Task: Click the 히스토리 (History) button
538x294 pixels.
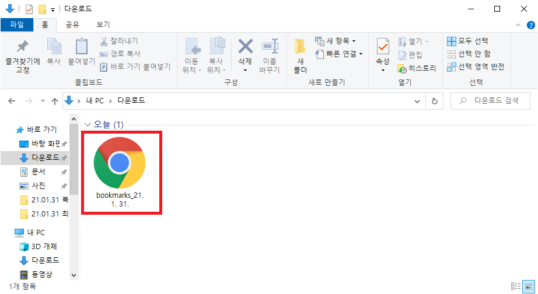Action: tap(417, 68)
